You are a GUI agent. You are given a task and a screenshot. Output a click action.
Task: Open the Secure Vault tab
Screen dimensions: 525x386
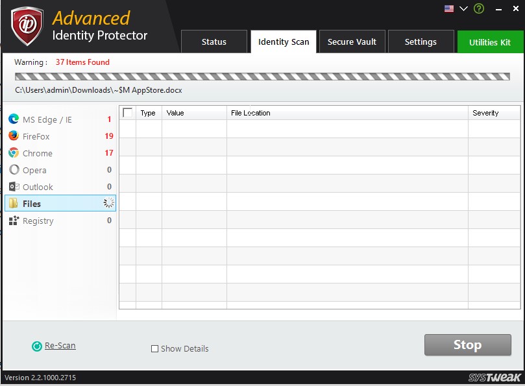tap(352, 42)
